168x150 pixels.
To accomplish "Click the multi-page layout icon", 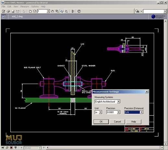I will coord(35,11).
